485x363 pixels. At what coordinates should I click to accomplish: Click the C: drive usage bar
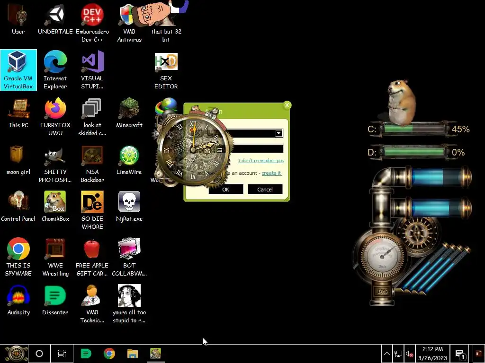click(x=414, y=129)
